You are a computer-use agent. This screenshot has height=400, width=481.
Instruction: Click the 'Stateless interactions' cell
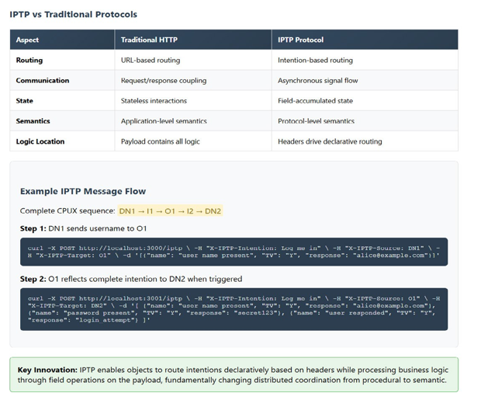pyautogui.click(x=154, y=100)
